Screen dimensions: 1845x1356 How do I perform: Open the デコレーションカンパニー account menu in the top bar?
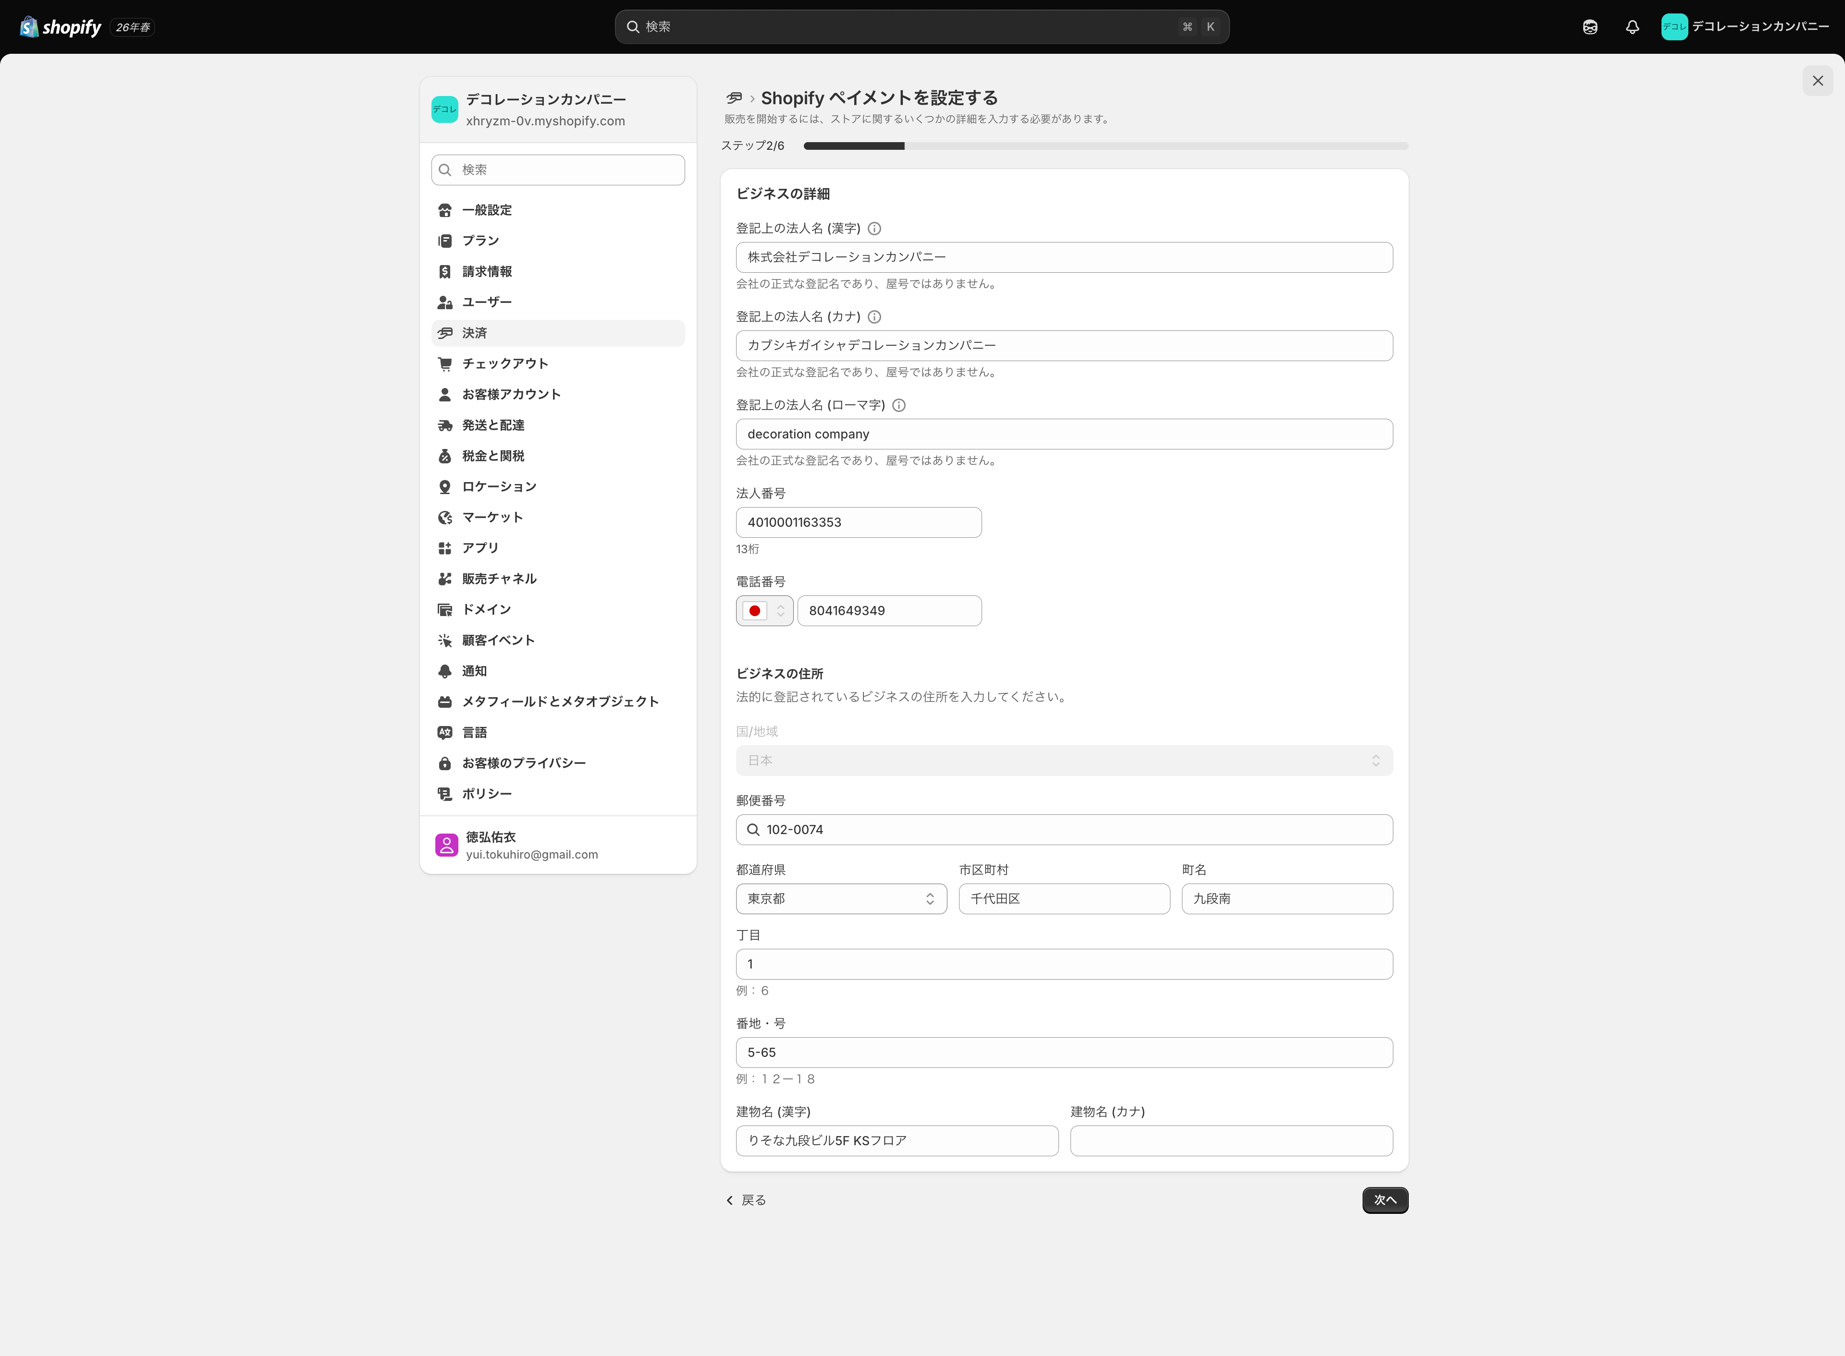(1745, 27)
